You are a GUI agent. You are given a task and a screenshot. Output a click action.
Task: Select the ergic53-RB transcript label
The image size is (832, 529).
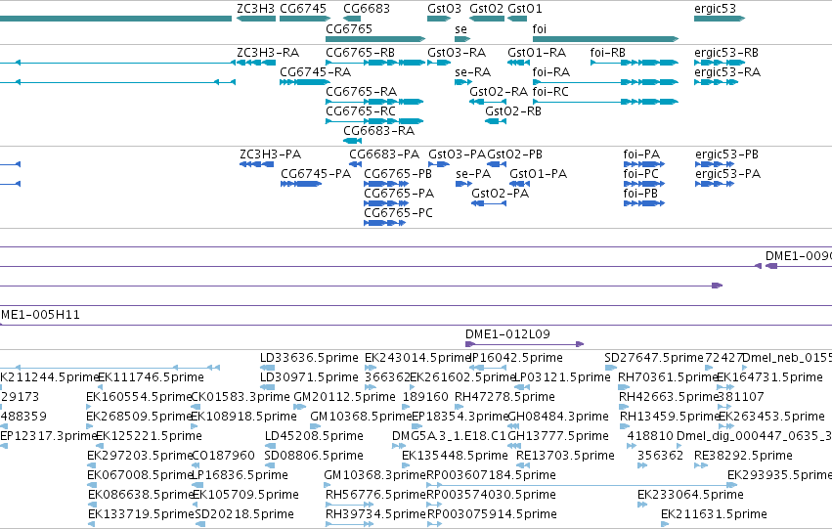point(726,53)
